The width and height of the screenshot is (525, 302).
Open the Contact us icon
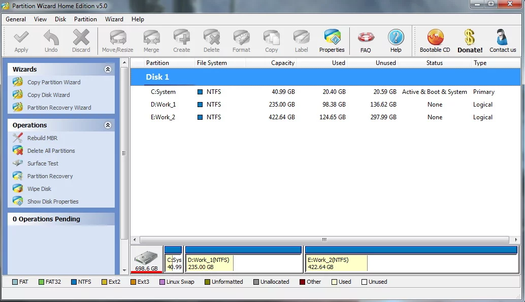[503, 38]
